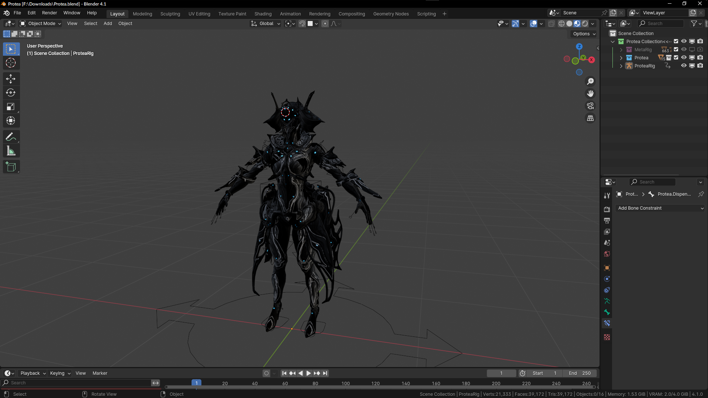Open the World properties tab
708x398 pixels.
607,254
